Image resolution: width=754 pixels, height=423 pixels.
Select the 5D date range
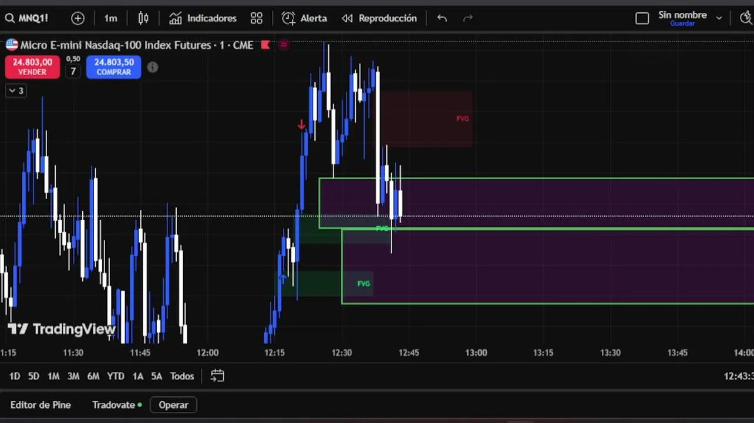pos(33,376)
